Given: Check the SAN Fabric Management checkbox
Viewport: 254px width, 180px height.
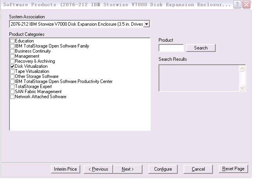Looking at the screenshot, I should (x=12, y=92).
